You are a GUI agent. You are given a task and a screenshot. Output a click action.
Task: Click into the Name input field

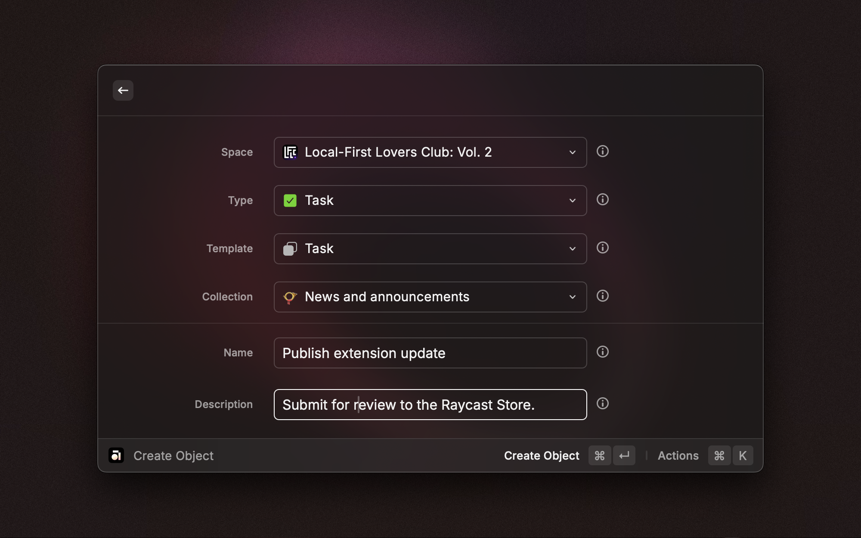[x=430, y=353]
